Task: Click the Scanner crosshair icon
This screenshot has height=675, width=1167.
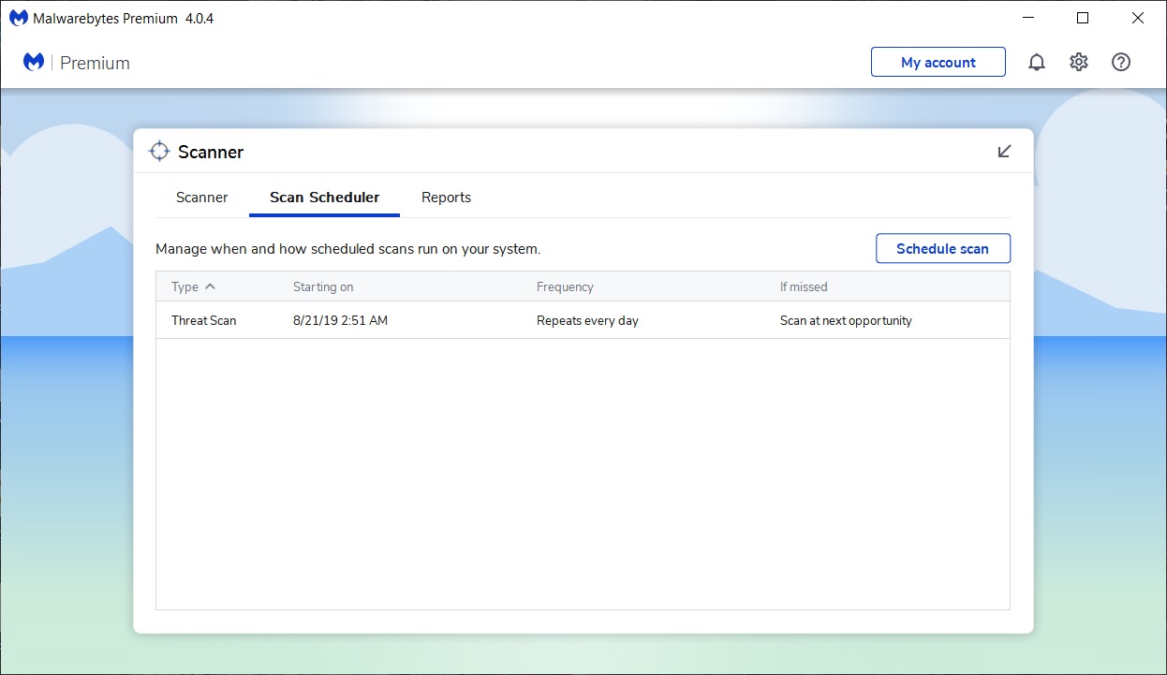Action: [159, 152]
